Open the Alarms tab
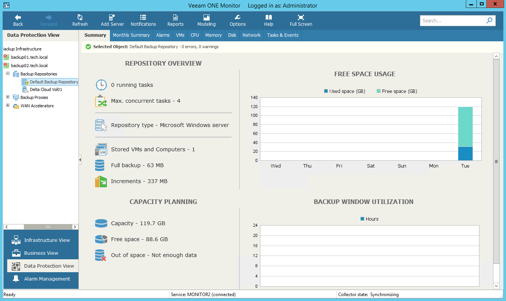The height and width of the screenshot is (301, 506). pos(163,35)
